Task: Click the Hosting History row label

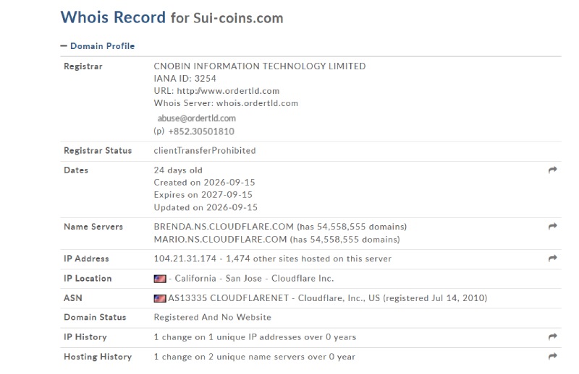Action: click(98, 357)
